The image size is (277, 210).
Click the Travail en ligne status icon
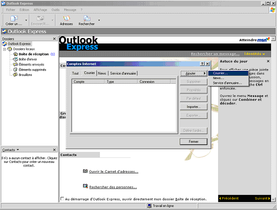(x=150, y=206)
